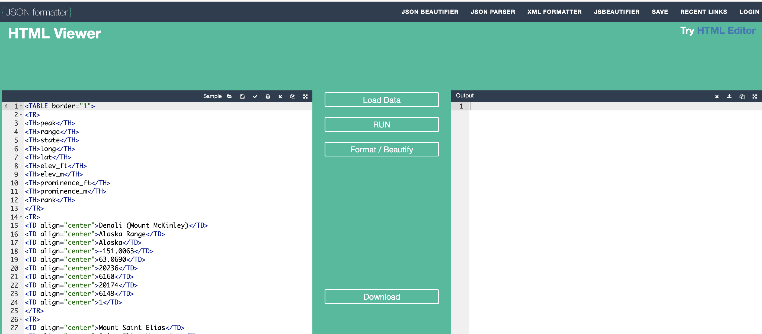Expand the input editor to fullscreen
The width and height of the screenshot is (762, 334).
pyautogui.click(x=305, y=96)
